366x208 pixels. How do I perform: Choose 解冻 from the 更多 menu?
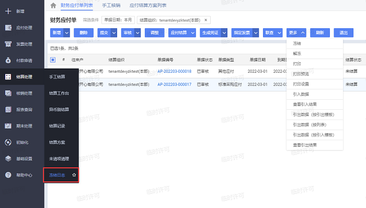coord(315,54)
